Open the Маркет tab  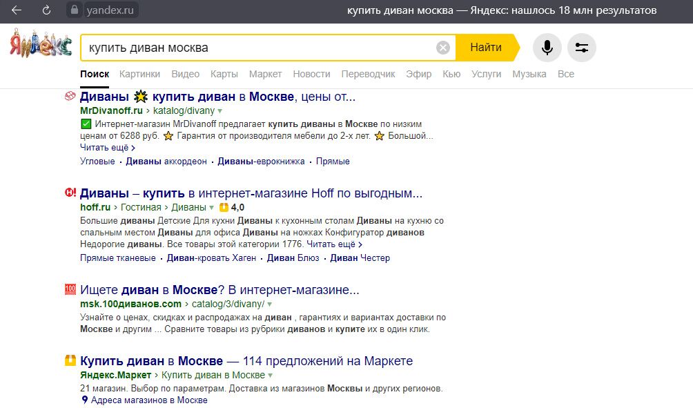[265, 74]
